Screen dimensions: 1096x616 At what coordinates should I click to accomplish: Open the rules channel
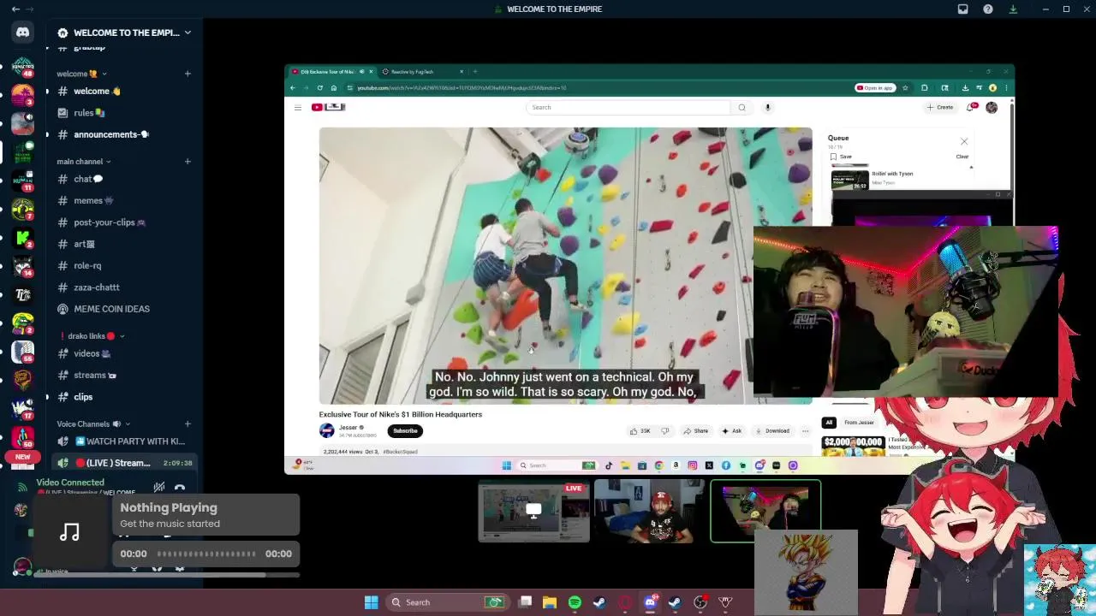124,113
